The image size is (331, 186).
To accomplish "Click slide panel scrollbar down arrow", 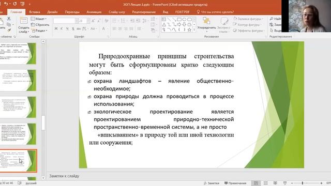I will tap(43, 178).
